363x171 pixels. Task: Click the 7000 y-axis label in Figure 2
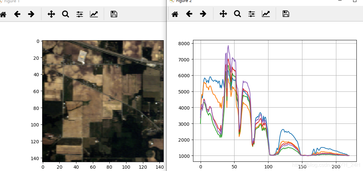(184, 60)
